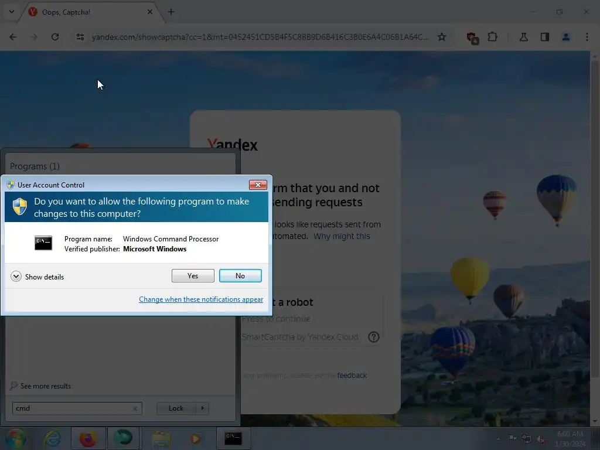This screenshot has height=450, width=600.
Task: Open Chrome Labs flask icon
Action: [523, 37]
